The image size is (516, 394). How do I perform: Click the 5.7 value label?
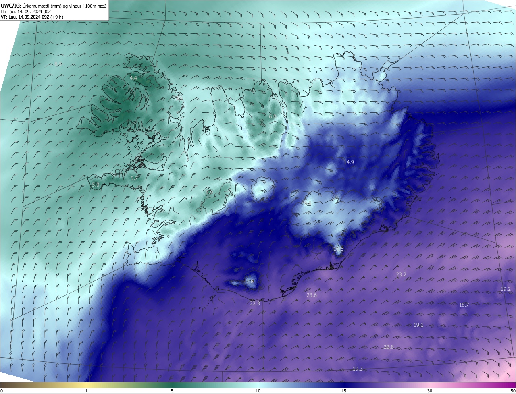(x=134, y=178)
